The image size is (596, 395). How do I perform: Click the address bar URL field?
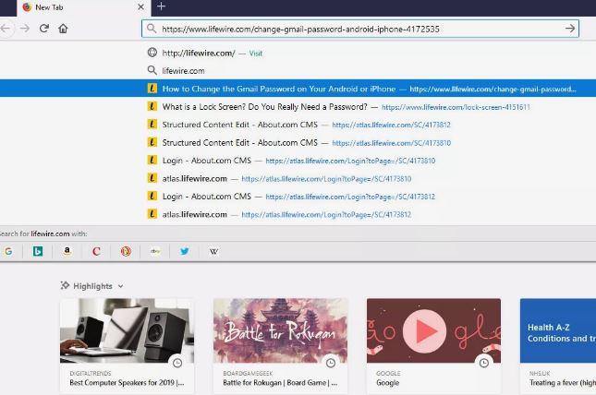(360, 29)
